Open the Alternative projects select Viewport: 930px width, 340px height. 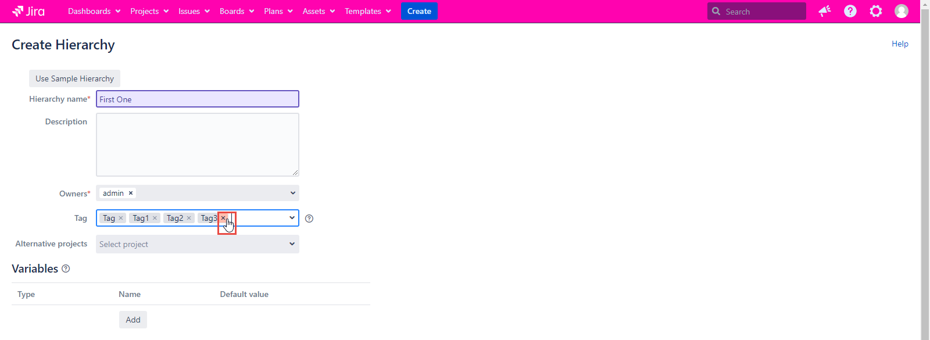pyautogui.click(x=197, y=244)
